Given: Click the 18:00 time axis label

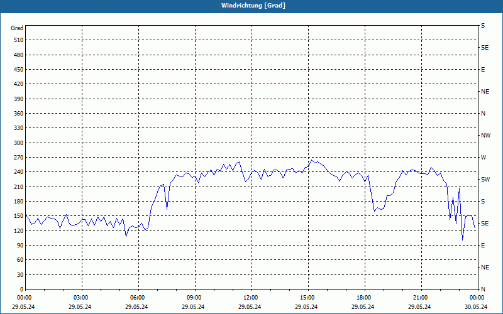Looking at the screenshot, I should 364,298.
